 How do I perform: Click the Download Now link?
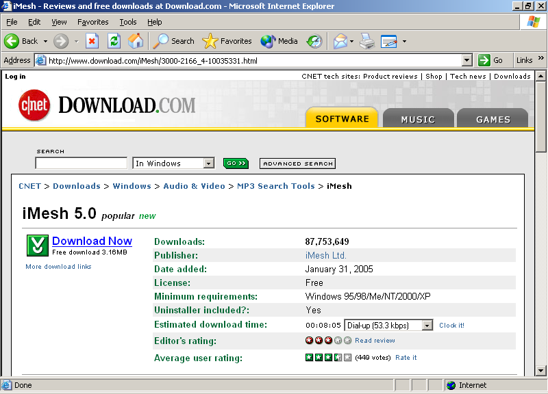(x=92, y=241)
